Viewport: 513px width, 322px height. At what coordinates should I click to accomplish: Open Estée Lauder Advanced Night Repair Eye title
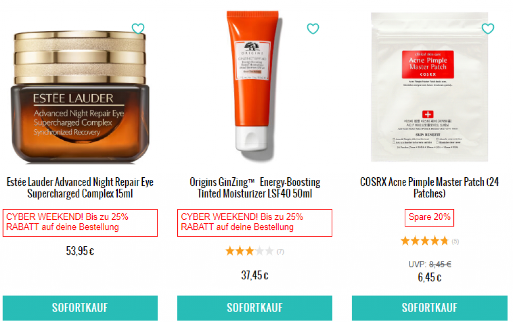pos(80,188)
